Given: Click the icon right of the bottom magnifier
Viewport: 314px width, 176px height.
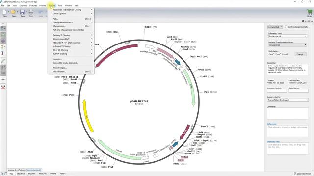Looking at the screenshot, I should [6, 174].
